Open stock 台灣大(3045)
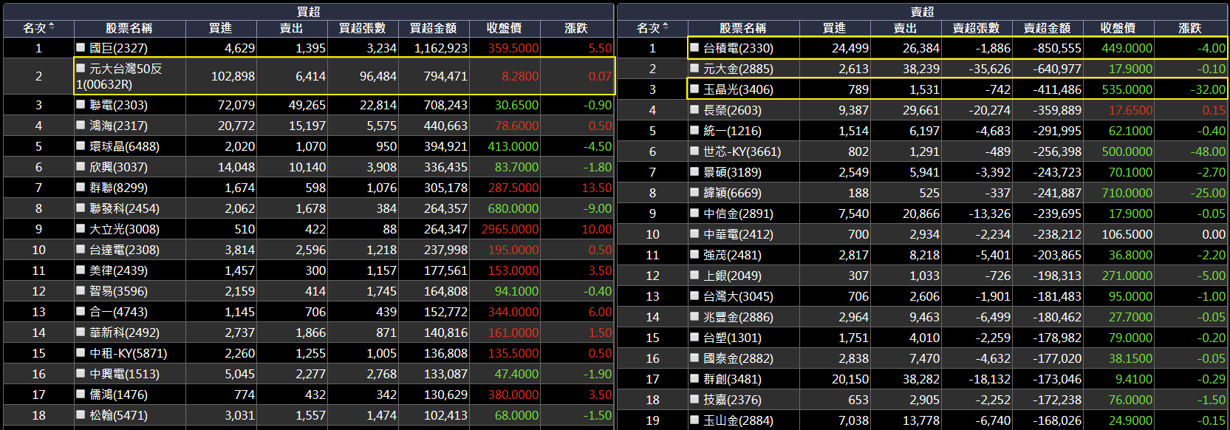The width and height of the screenshot is (1230, 430). [x=738, y=296]
